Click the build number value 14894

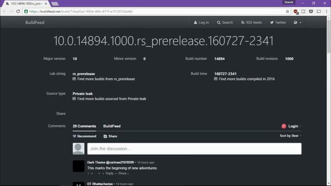click(219, 59)
